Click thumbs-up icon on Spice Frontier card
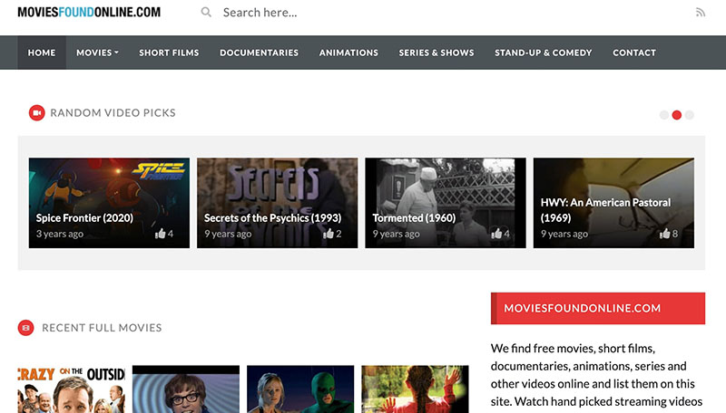Viewport: 726px width, 413px height. tap(161, 234)
